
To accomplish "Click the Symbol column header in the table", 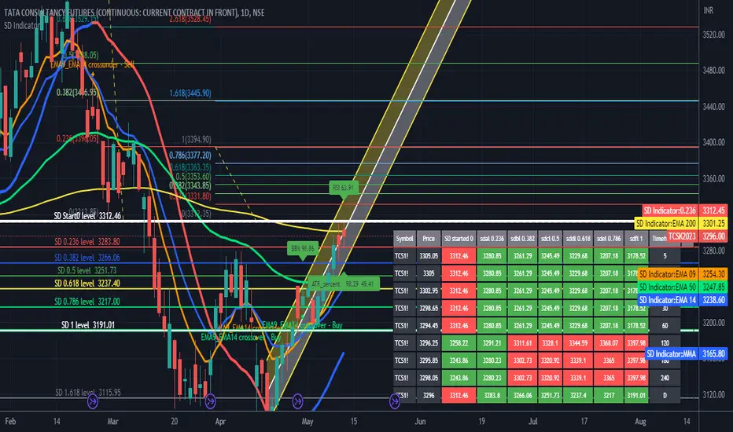I will pyautogui.click(x=404, y=239).
